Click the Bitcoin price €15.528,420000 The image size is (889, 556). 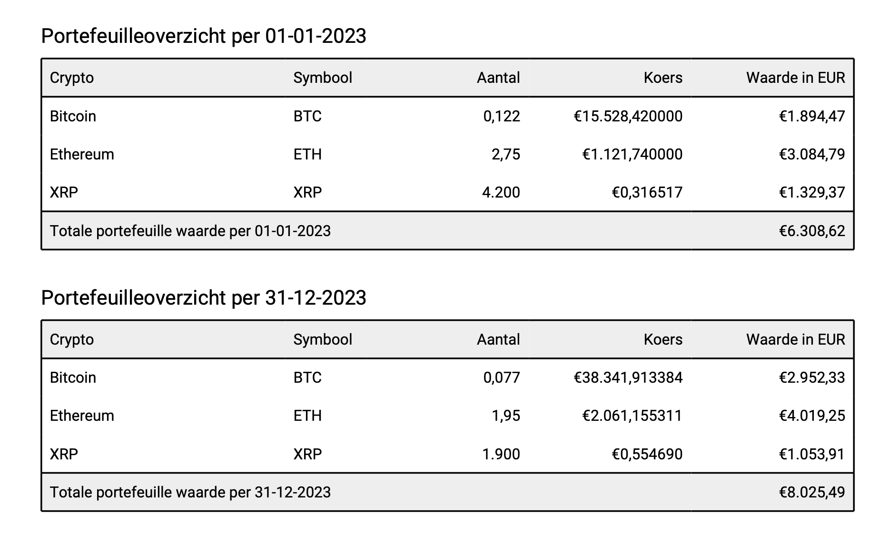628,116
